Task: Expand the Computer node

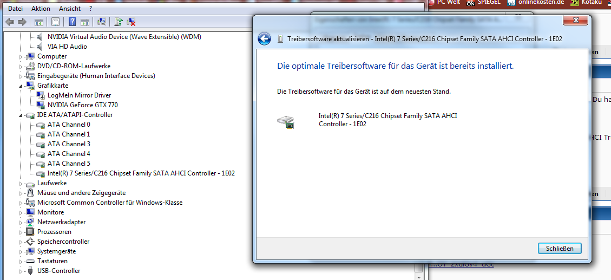Action: point(21,56)
